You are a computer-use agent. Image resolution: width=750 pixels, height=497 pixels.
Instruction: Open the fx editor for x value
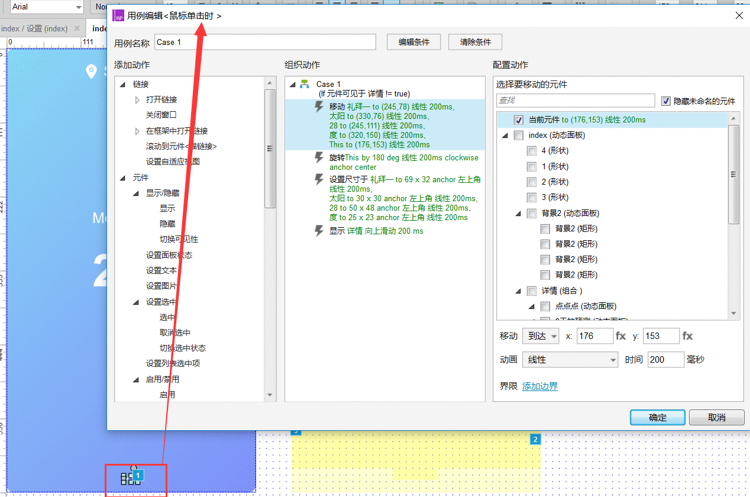tap(620, 336)
